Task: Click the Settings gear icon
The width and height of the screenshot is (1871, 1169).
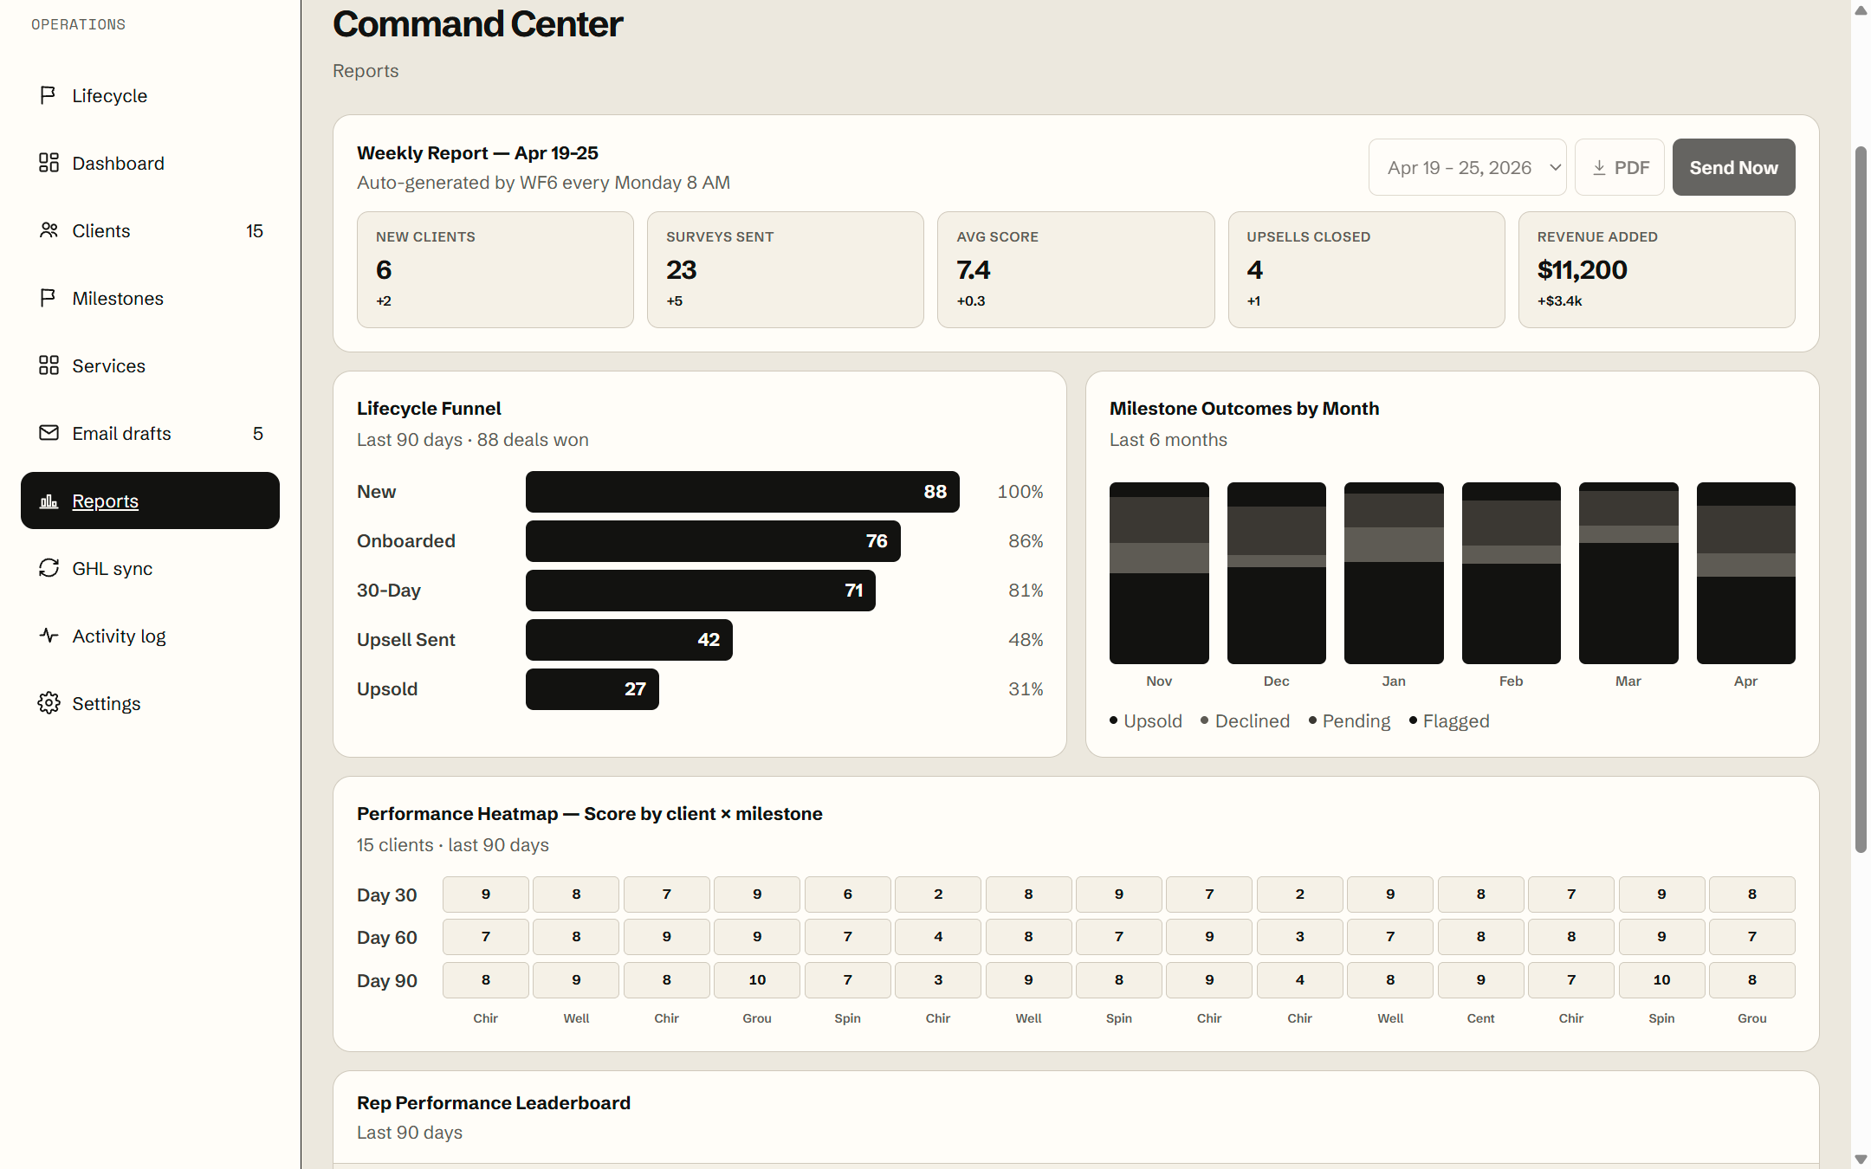Action: (49, 703)
